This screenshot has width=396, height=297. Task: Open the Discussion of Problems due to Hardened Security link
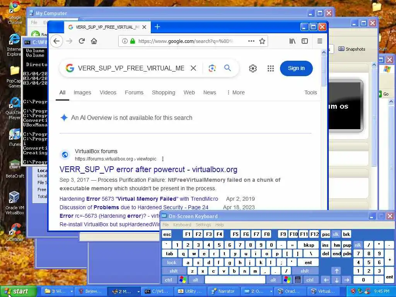click(134, 207)
